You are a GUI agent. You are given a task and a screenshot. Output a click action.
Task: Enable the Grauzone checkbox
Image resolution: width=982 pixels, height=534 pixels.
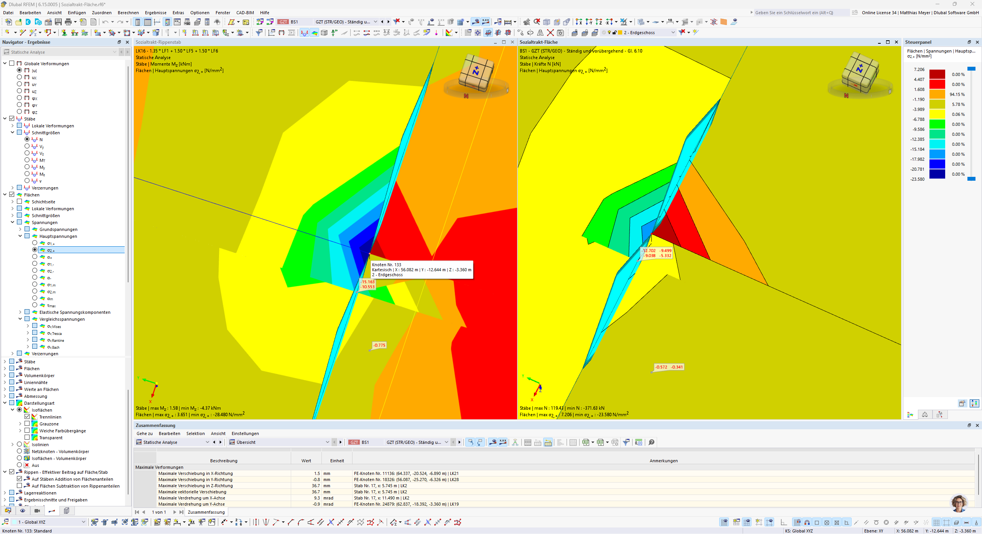[27, 424]
